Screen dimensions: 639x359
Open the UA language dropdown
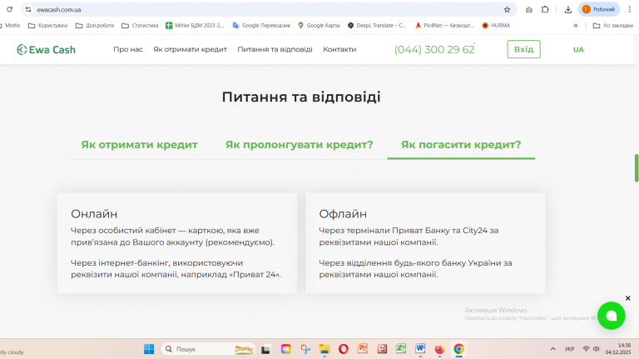pos(582,49)
